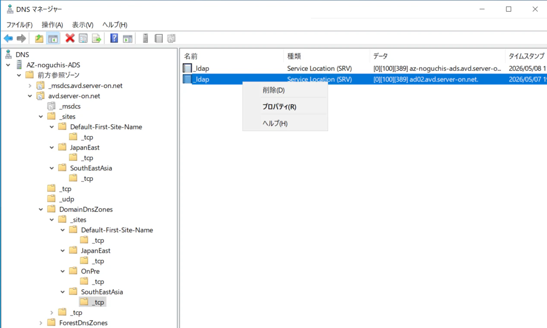Open Properties via the toolbar icon
547x328 pixels.
pyautogui.click(x=83, y=38)
